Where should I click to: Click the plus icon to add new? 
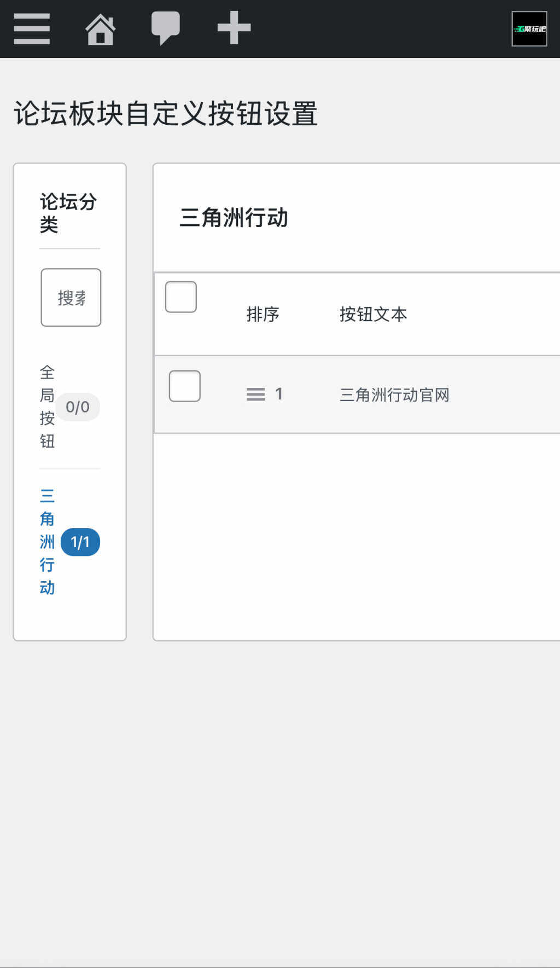click(234, 28)
